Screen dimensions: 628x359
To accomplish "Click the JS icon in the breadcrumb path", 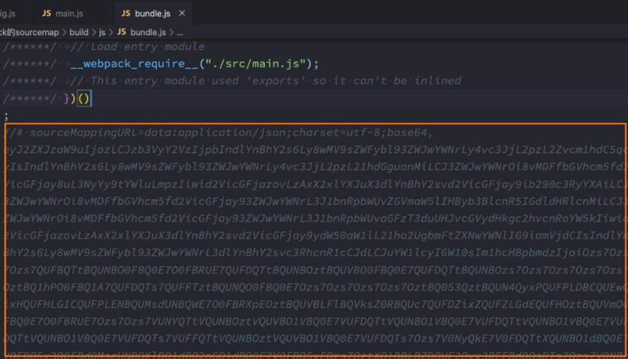I will pos(121,32).
